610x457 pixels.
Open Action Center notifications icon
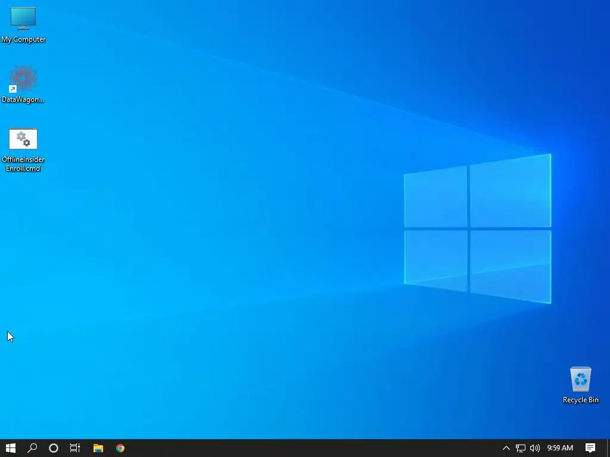[590, 448]
